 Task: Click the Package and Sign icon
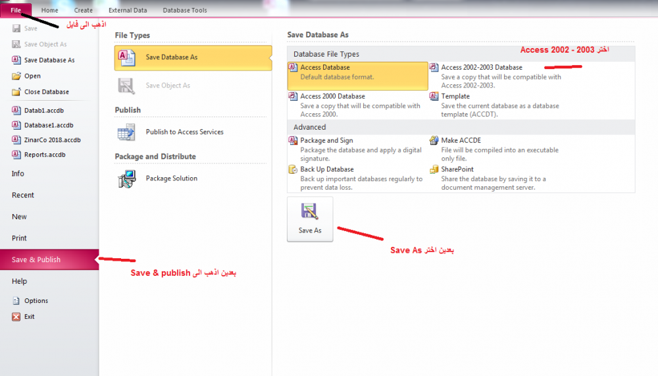[x=293, y=140]
